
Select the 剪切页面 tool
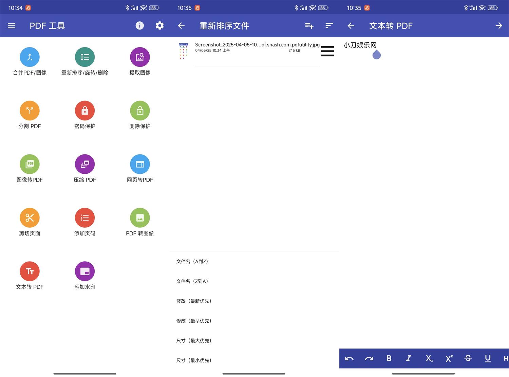[30, 222]
